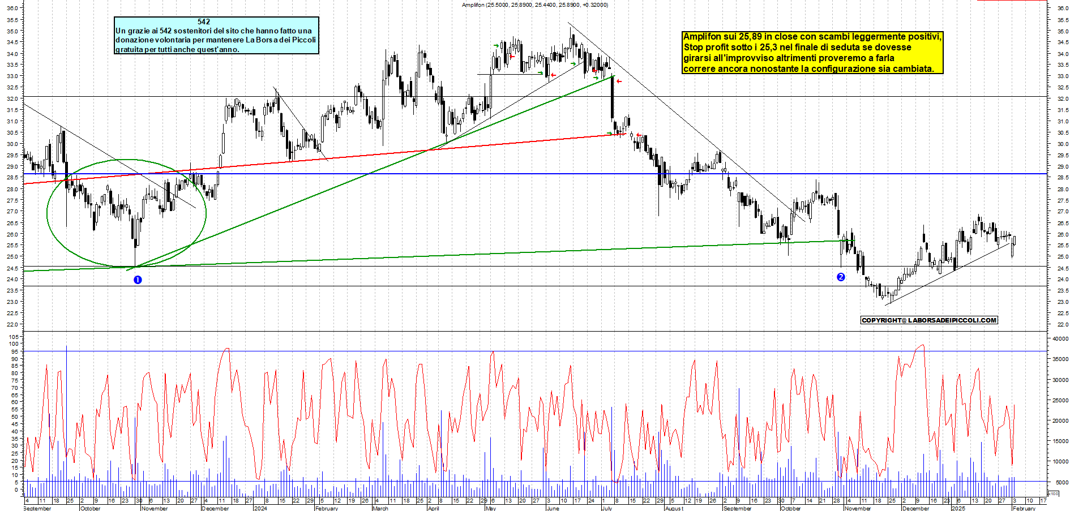Click the 65 oscillator scale value
The width and height of the screenshot is (1070, 511).
coord(16,394)
